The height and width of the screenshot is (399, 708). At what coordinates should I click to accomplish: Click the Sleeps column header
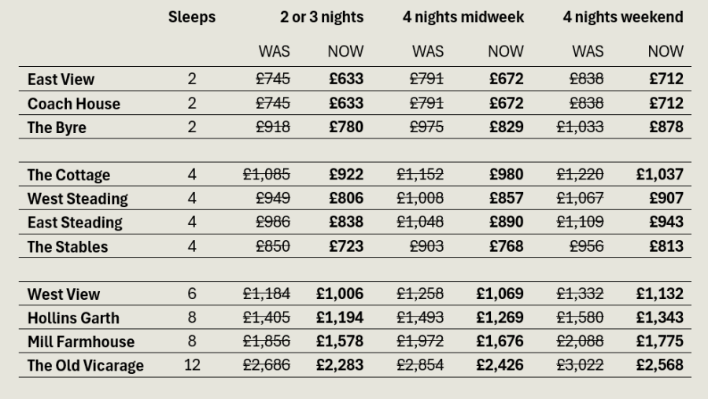point(192,18)
